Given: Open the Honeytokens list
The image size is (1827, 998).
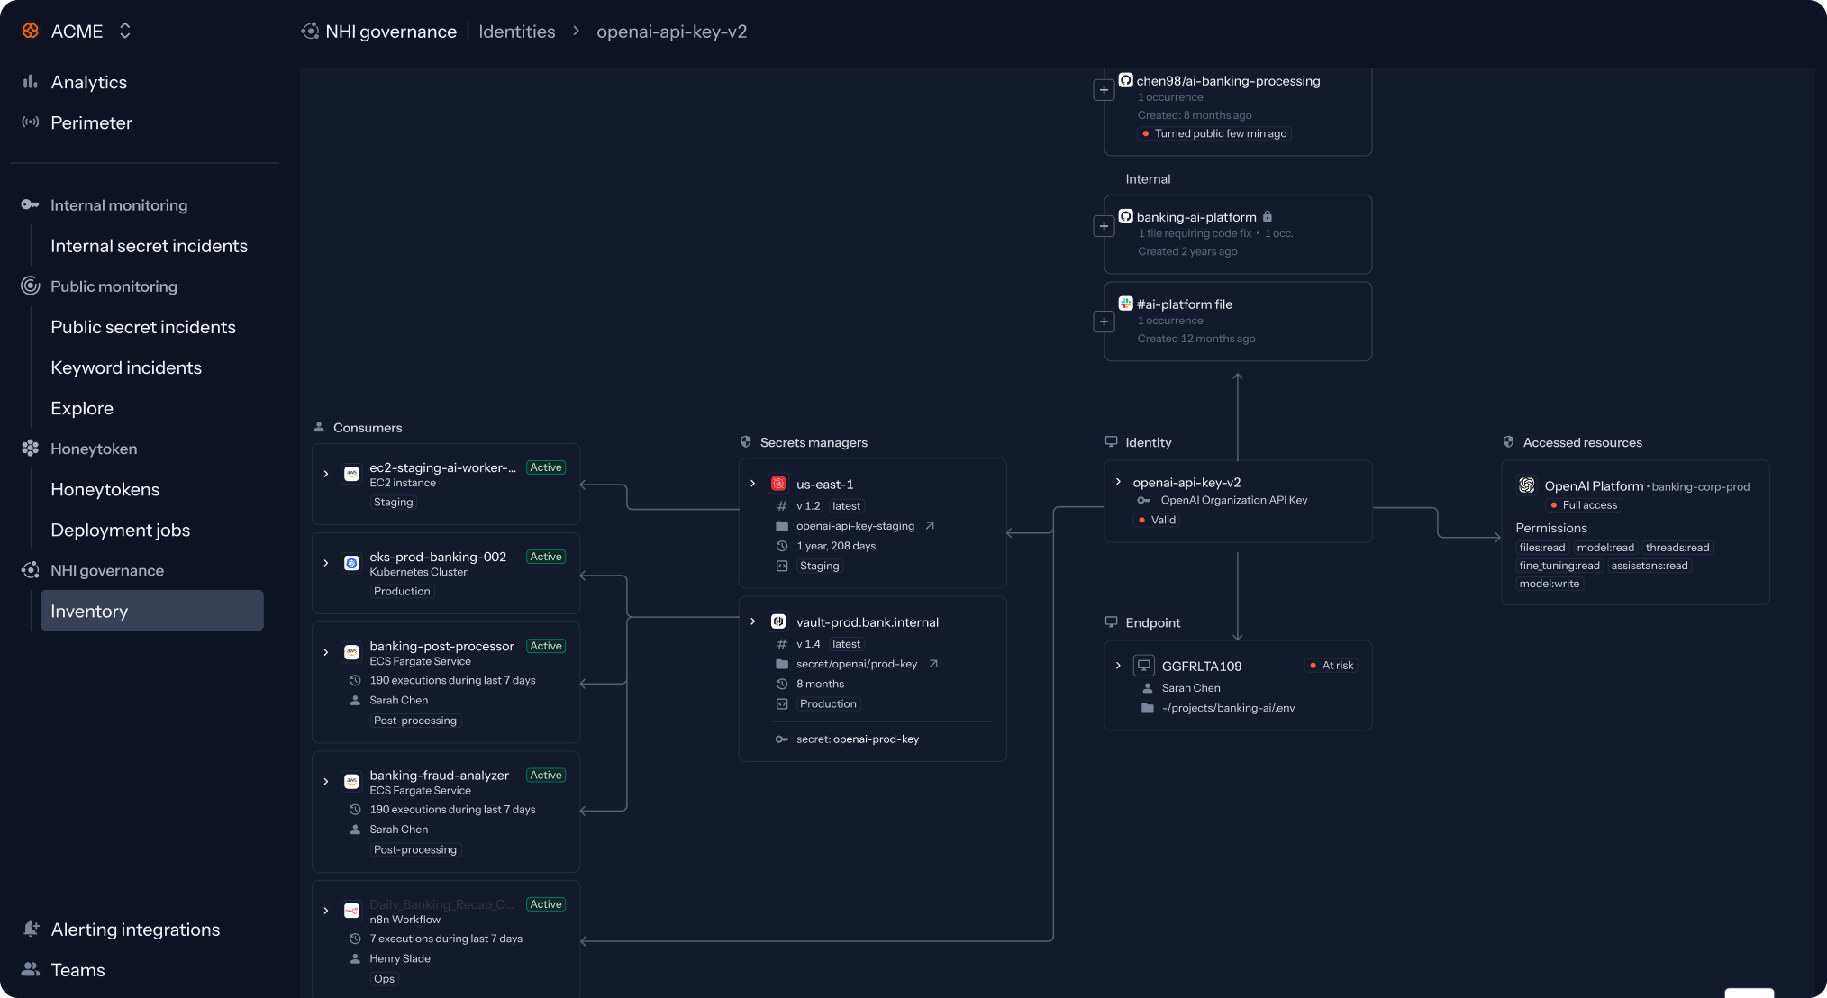Looking at the screenshot, I should click(105, 489).
